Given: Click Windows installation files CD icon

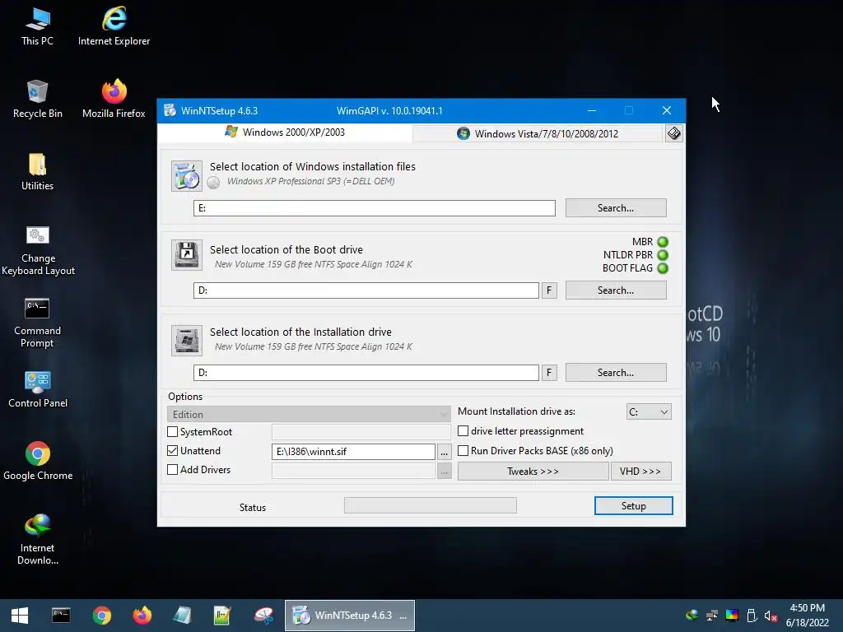Looking at the screenshot, I should click(187, 176).
